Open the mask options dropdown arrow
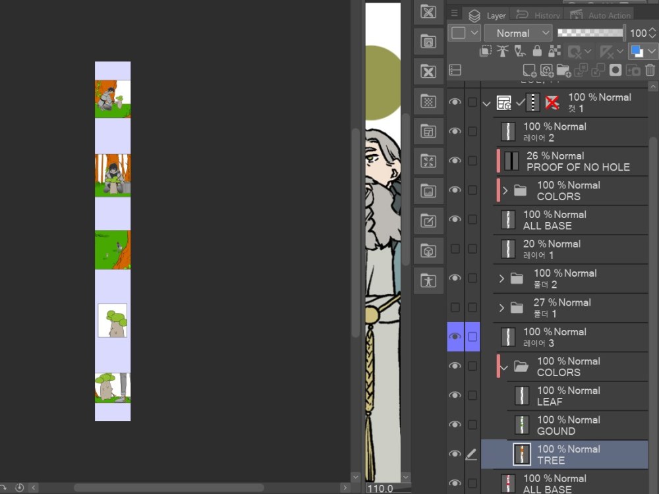The height and width of the screenshot is (494, 659). pos(588,51)
